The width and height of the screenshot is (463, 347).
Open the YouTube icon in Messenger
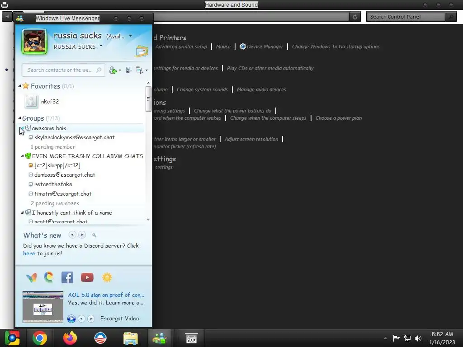point(87,278)
